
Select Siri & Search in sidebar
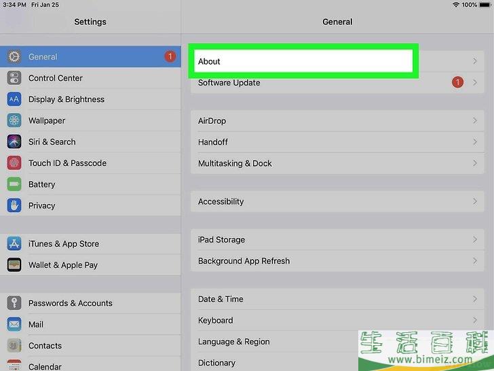click(x=90, y=141)
